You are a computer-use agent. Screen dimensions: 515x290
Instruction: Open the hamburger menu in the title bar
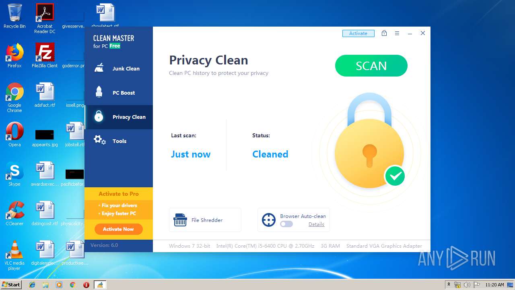(397, 33)
